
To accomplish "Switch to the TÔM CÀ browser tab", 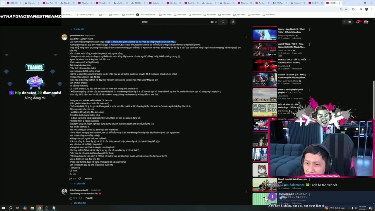I will tap(138, 3).
